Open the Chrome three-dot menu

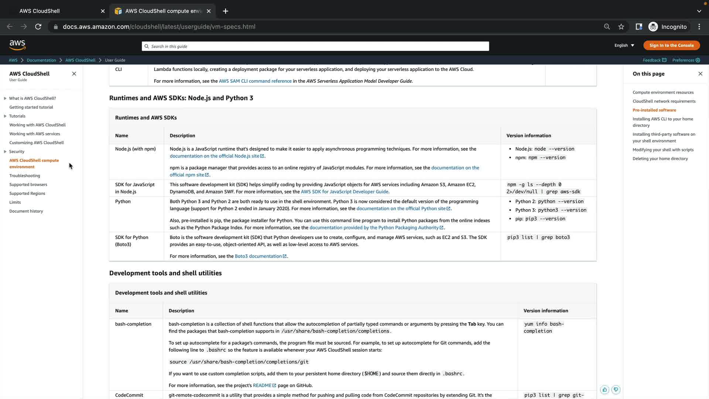[x=699, y=27]
